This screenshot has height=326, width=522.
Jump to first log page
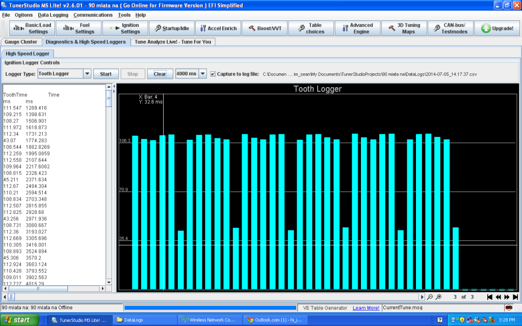[x=489, y=297]
